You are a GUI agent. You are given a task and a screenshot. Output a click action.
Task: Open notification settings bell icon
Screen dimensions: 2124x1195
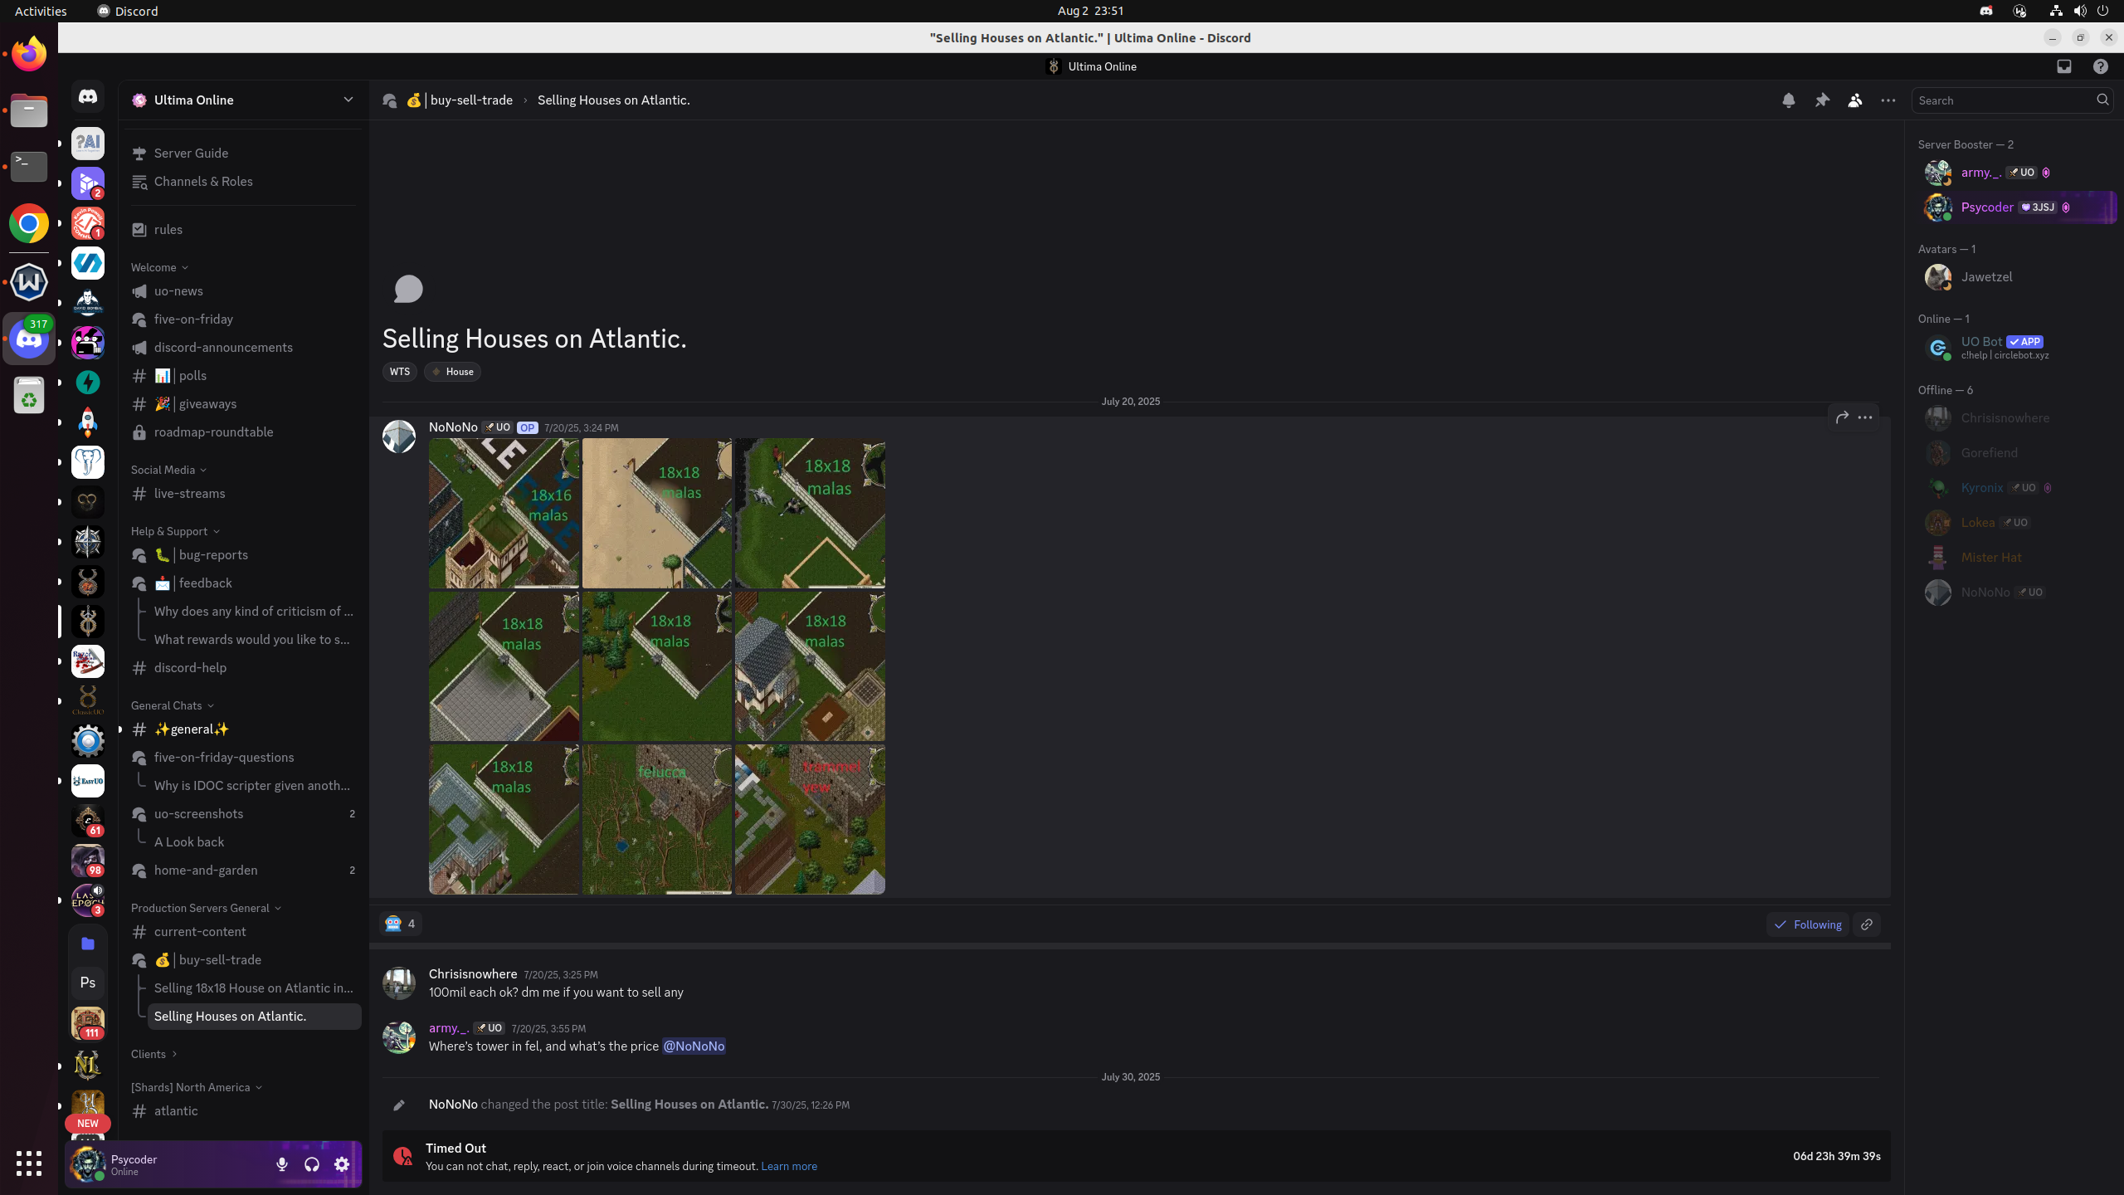1788,100
